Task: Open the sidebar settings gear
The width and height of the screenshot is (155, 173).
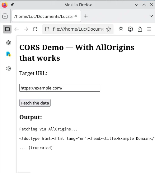Action: click(x=9, y=69)
